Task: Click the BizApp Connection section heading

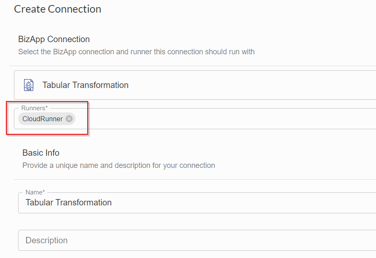Action: tap(54, 39)
